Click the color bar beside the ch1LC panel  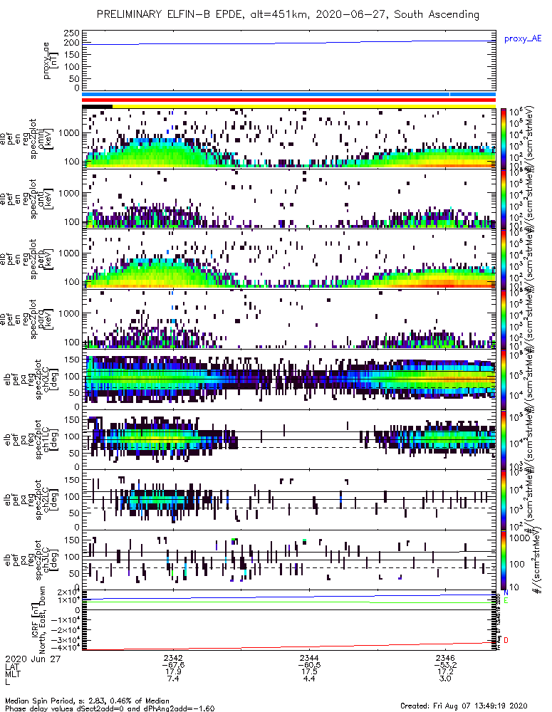point(504,439)
